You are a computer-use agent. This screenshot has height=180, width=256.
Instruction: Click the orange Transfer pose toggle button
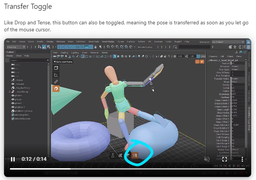135,156
